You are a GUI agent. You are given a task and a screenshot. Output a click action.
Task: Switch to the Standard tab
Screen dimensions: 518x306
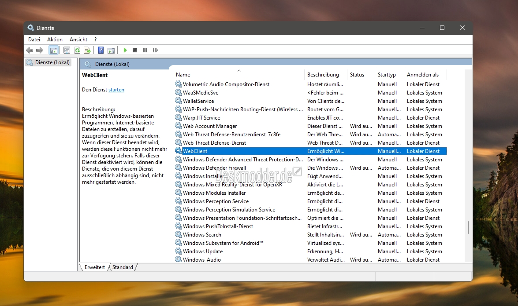coord(123,267)
